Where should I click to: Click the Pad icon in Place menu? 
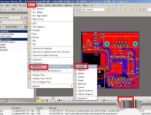coord(30,41)
